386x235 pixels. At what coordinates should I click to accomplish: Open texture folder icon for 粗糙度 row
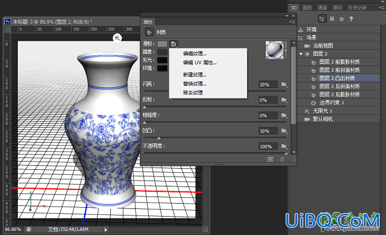(284, 115)
